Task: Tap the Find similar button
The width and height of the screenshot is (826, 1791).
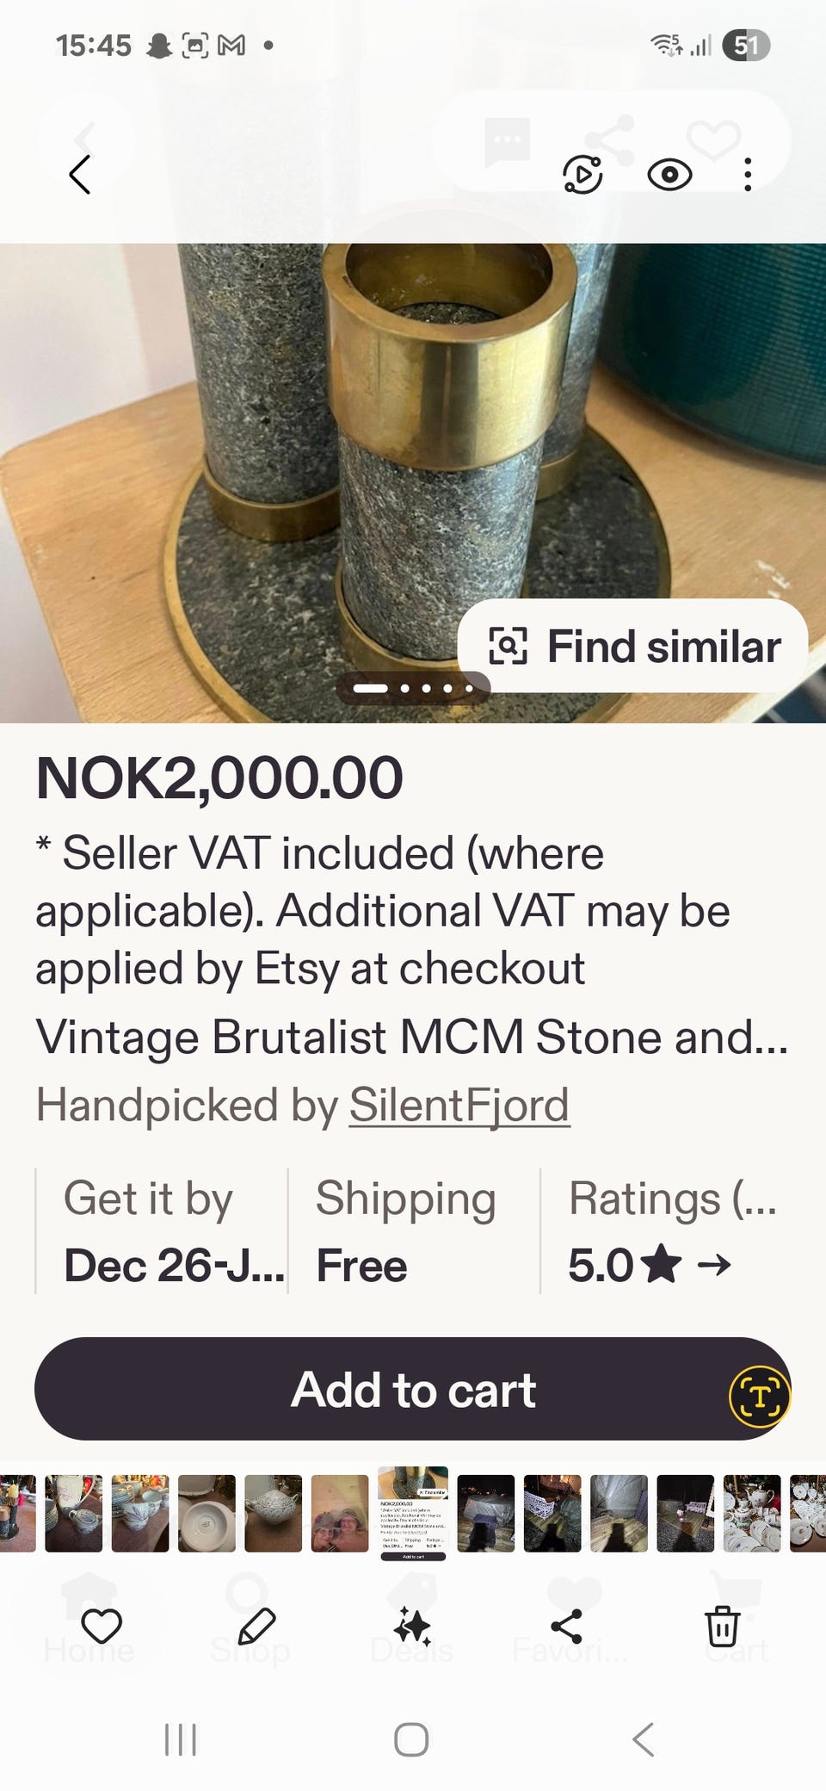Action: 632,647
